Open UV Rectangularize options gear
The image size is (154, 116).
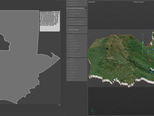coord(86,46)
